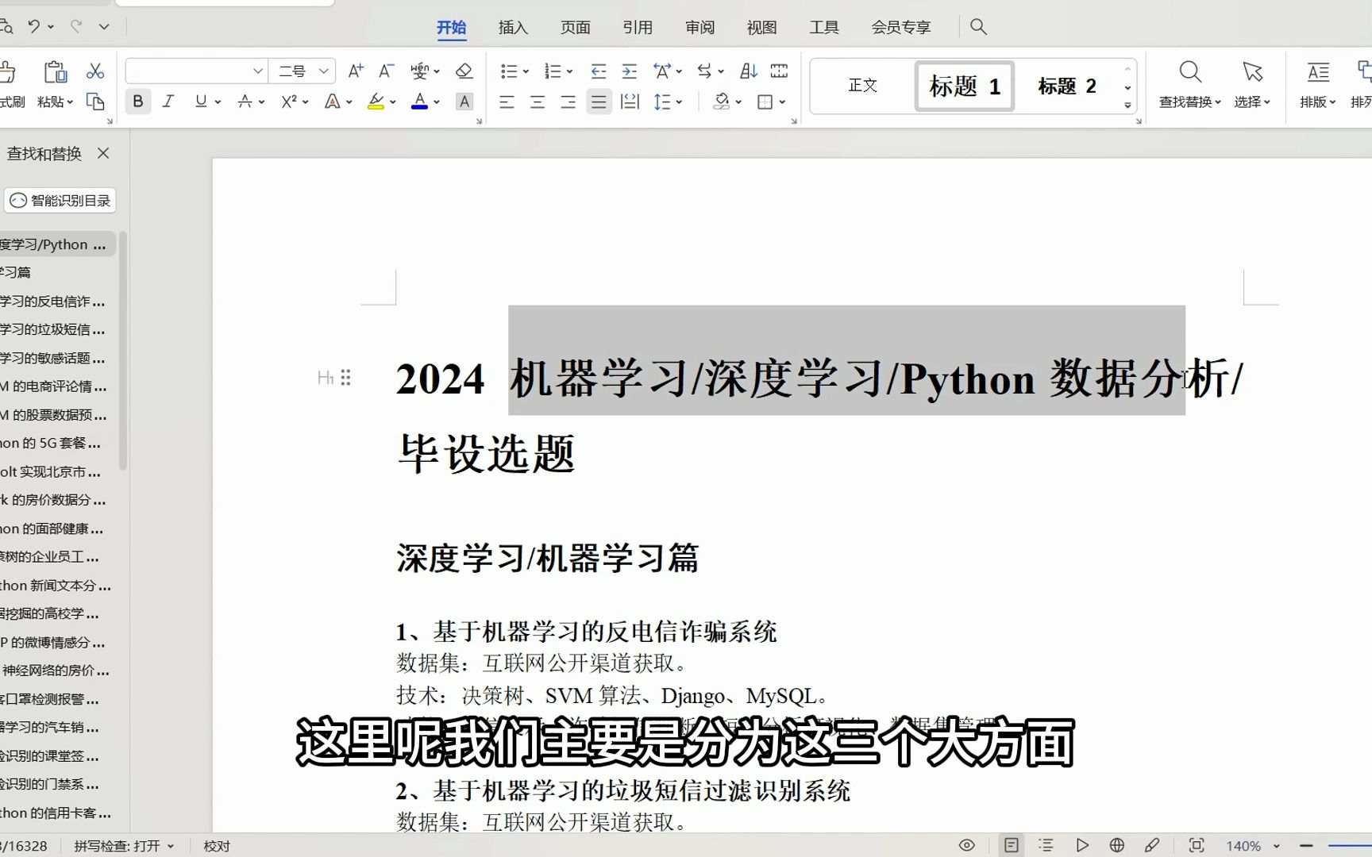
Task: Click the Redo arrow icon
Action: click(x=76, y=26)
